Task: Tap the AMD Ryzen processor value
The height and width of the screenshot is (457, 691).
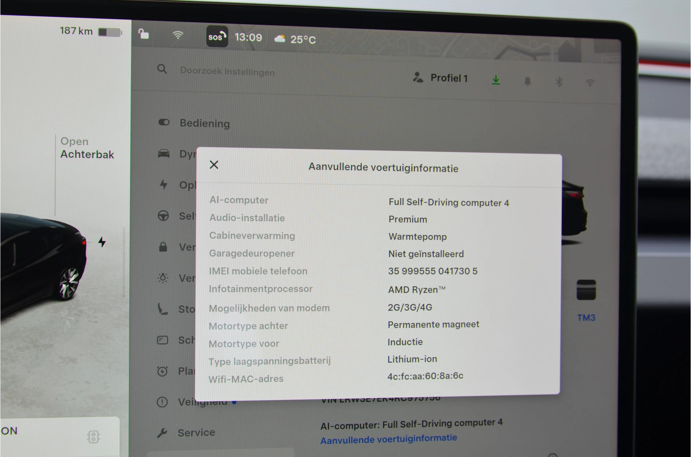Action: coord(417,289)
